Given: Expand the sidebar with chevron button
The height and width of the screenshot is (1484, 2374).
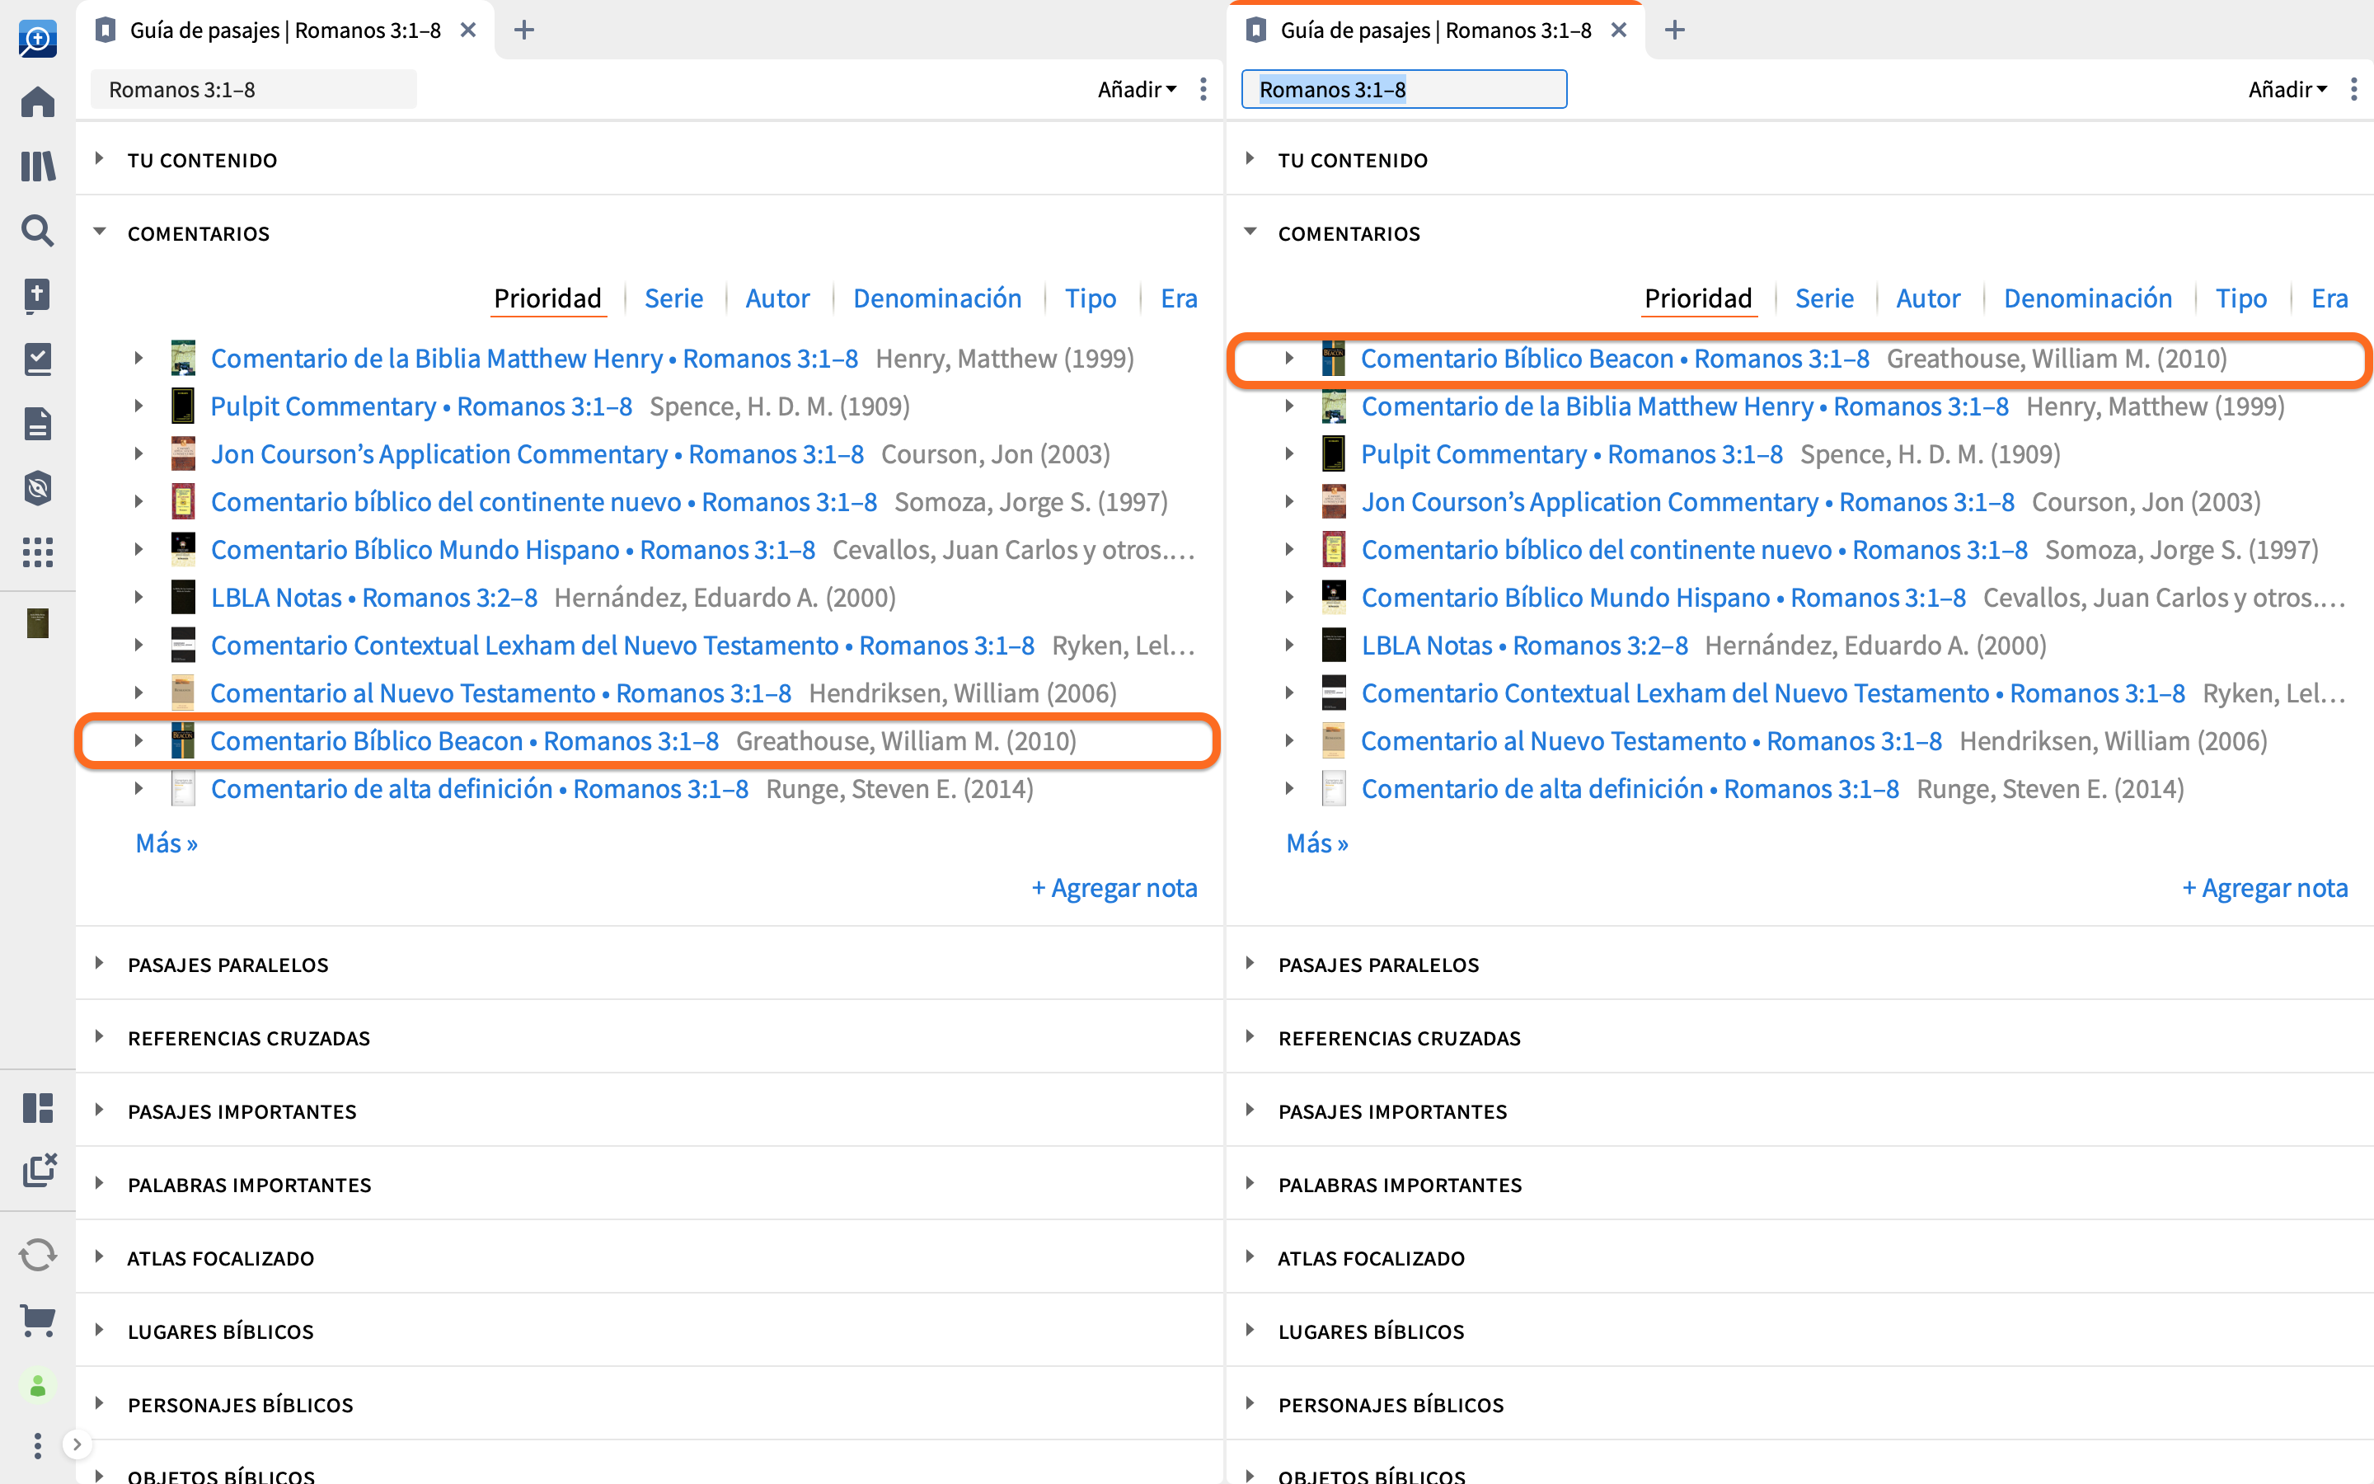Looking at the screenshot, I should (x=77, y=1444).
